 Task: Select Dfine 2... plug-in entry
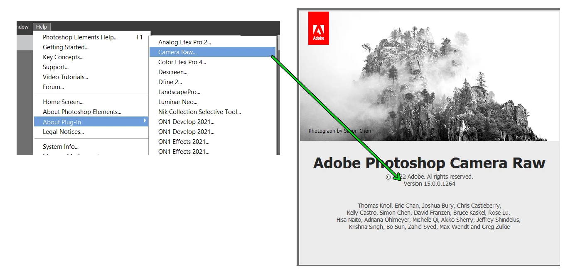coord(170,82)
